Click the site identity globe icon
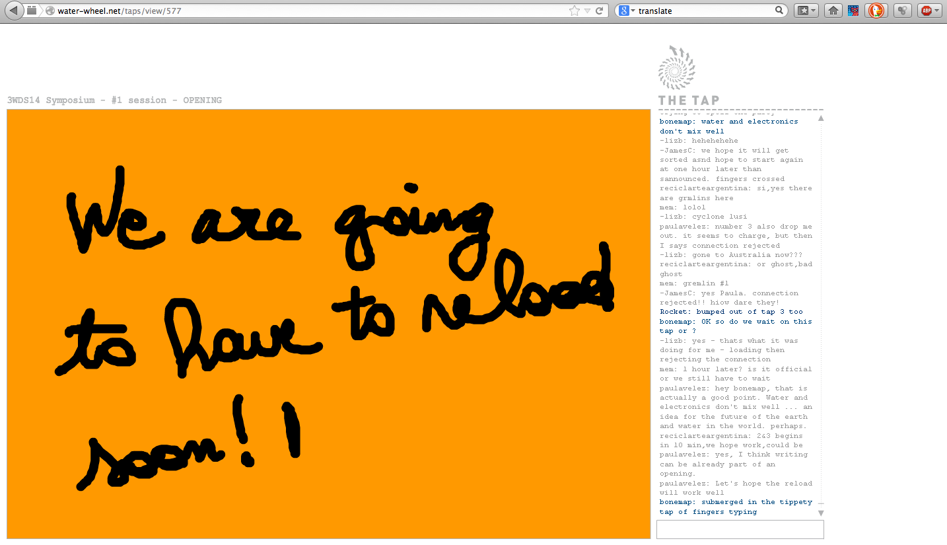Image resolution: width=947 pixels, height=545 pixels. pos(50,11)
